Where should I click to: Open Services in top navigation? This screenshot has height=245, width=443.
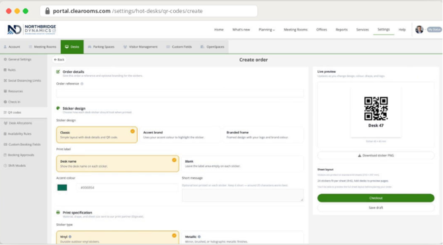click(362, 29)
